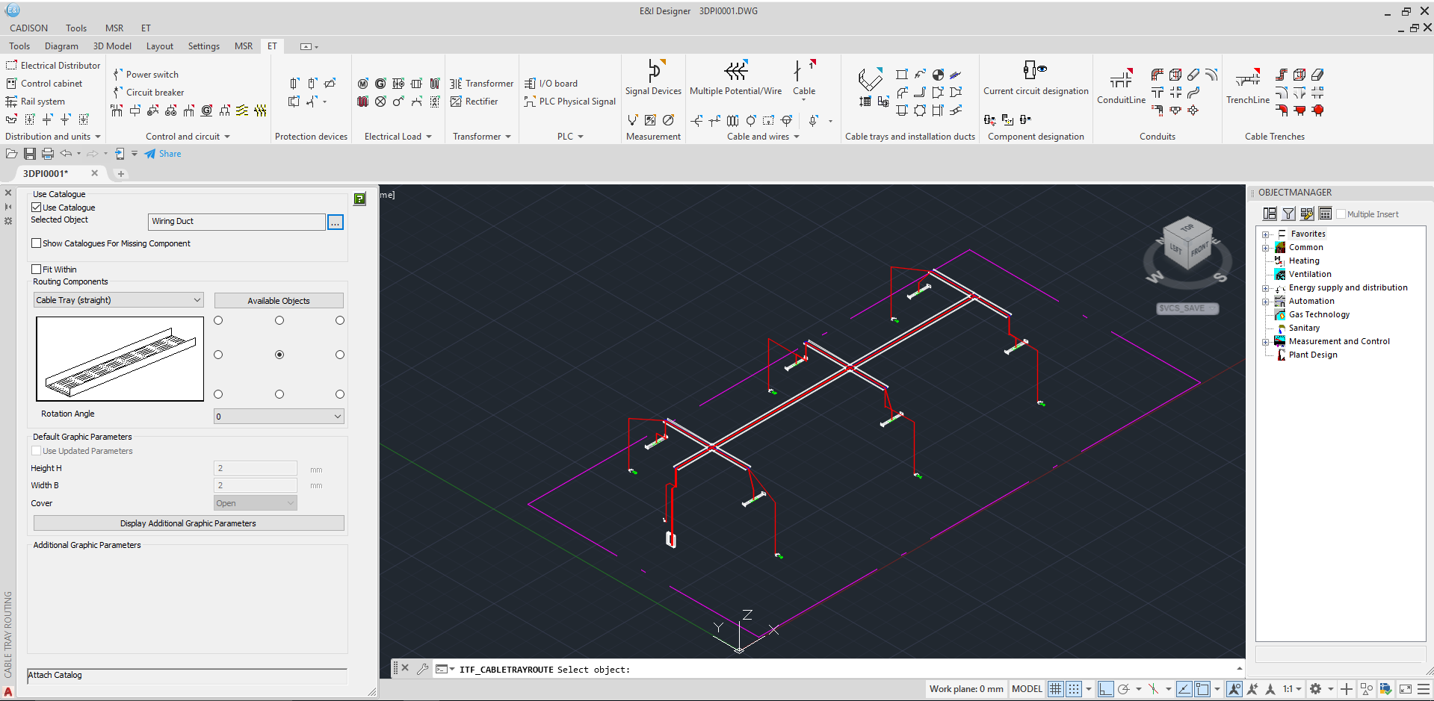This screenshot has width=1434, height=701.
Task: Switch to the Settings ribbon tab
Action: point(204,46)
